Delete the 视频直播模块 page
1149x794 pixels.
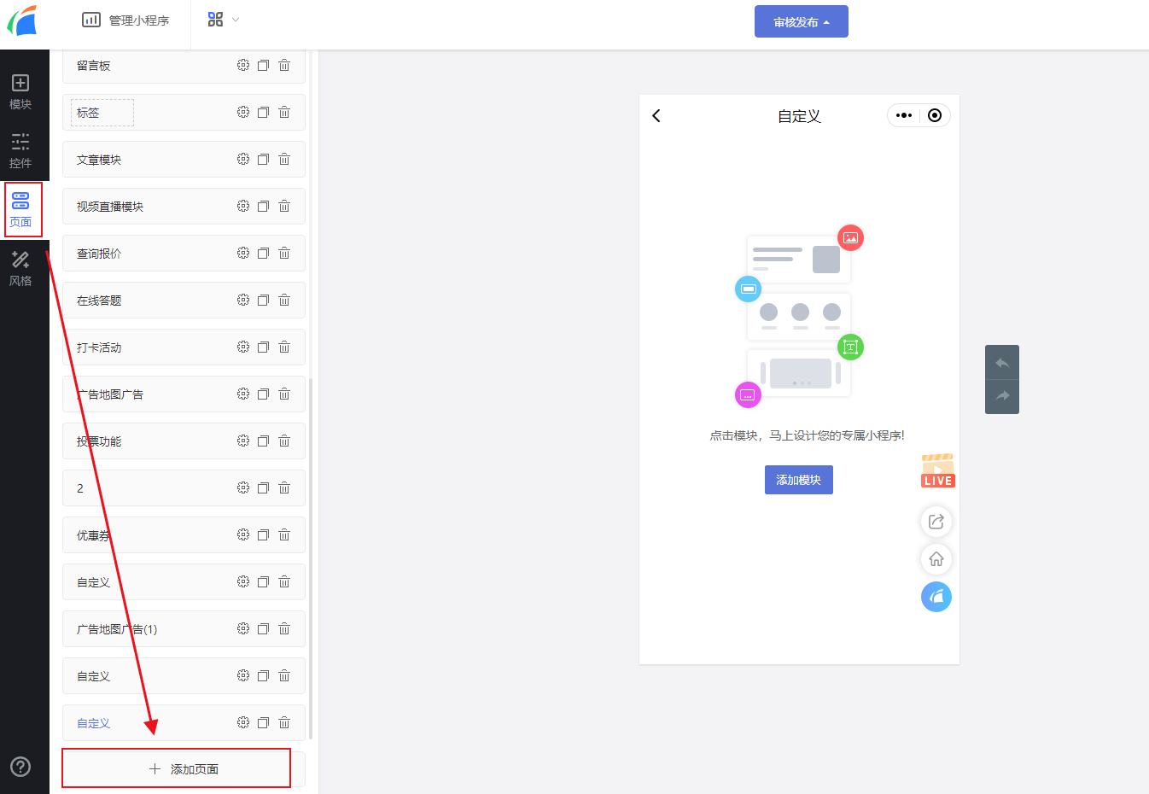[x=284, y=206]
